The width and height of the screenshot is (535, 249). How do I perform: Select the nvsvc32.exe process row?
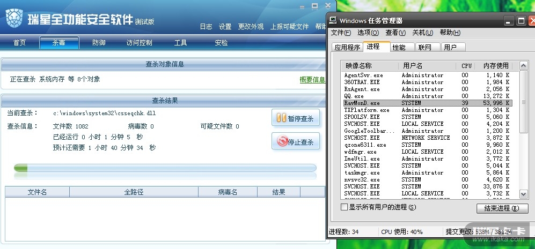427,179
